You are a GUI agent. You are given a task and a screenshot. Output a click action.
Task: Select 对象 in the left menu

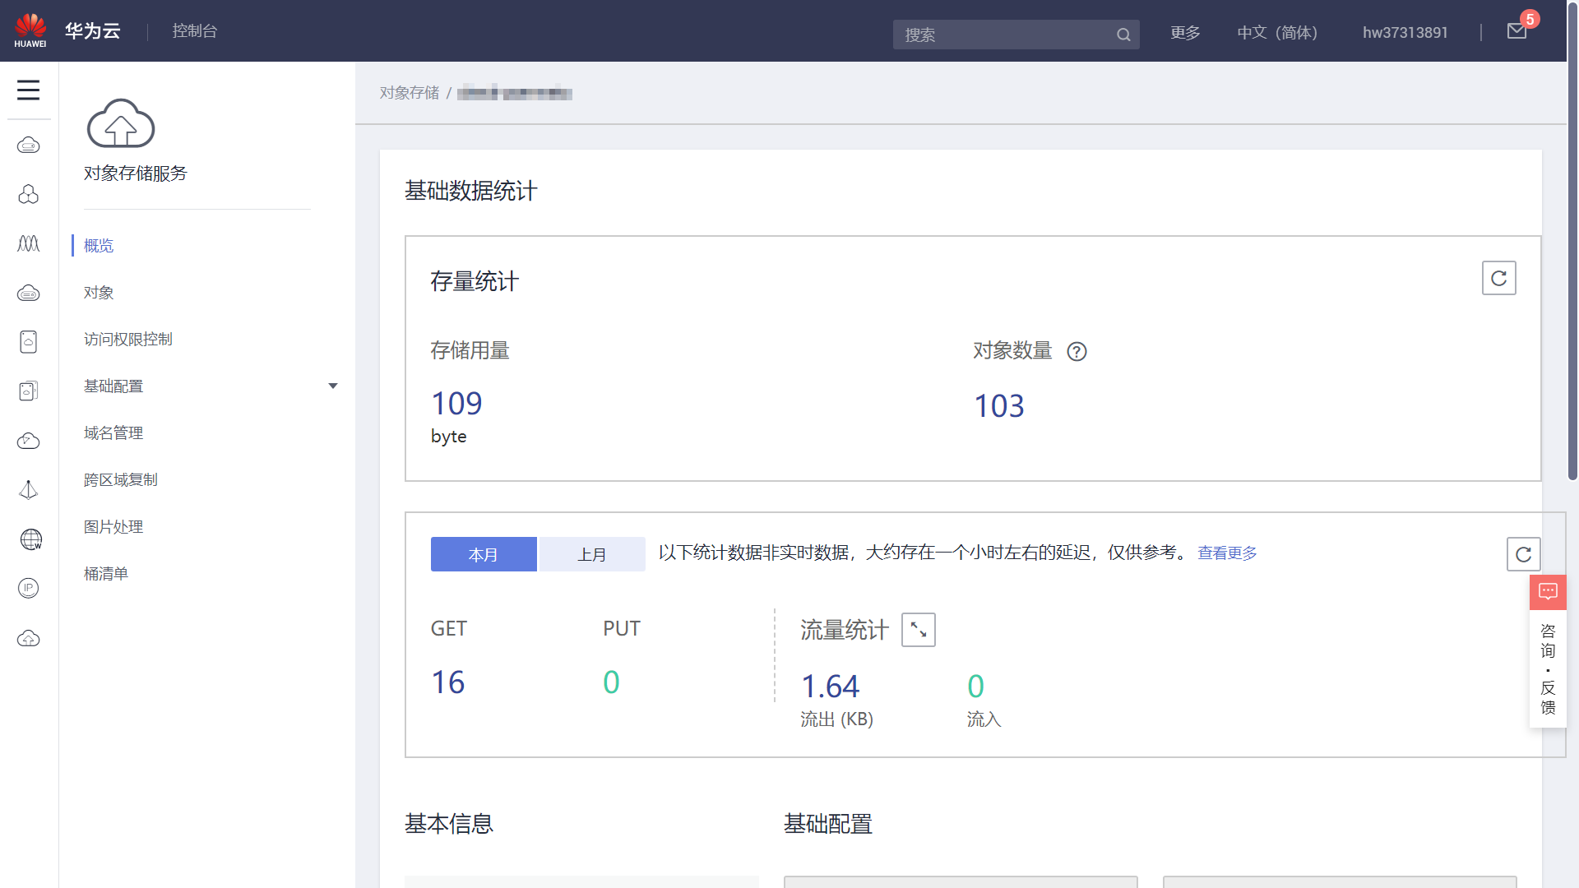pyautogui.click(x=99, y=293)
